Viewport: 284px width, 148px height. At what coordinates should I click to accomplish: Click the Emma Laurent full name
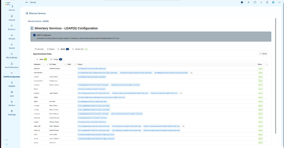(54, 85)
